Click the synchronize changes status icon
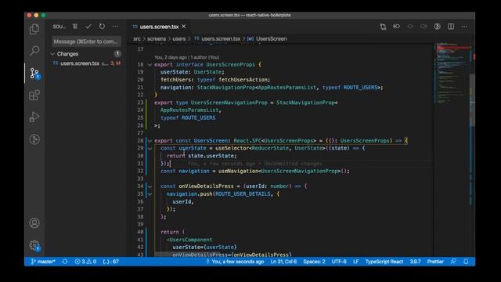The width and height of the screenshot is (501, 282). pyautogui.click(x=65, y=262)
